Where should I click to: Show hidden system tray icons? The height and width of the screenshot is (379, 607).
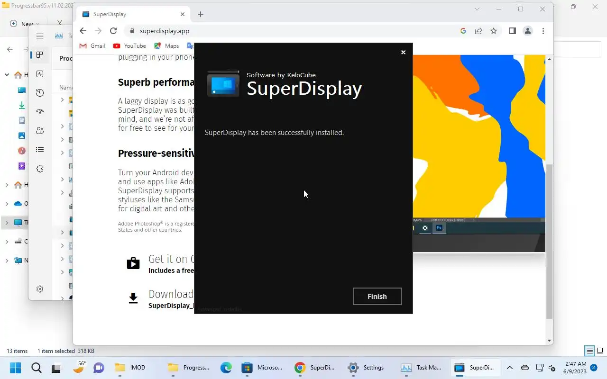(510, 368)
